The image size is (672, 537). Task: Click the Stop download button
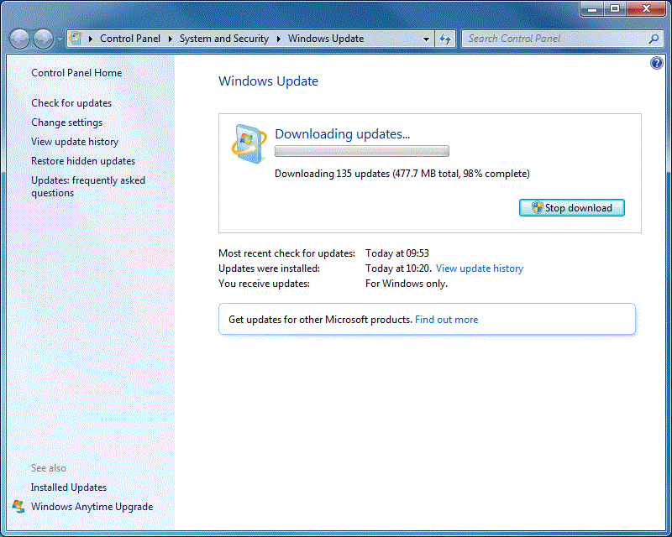[x=572, y=208]
